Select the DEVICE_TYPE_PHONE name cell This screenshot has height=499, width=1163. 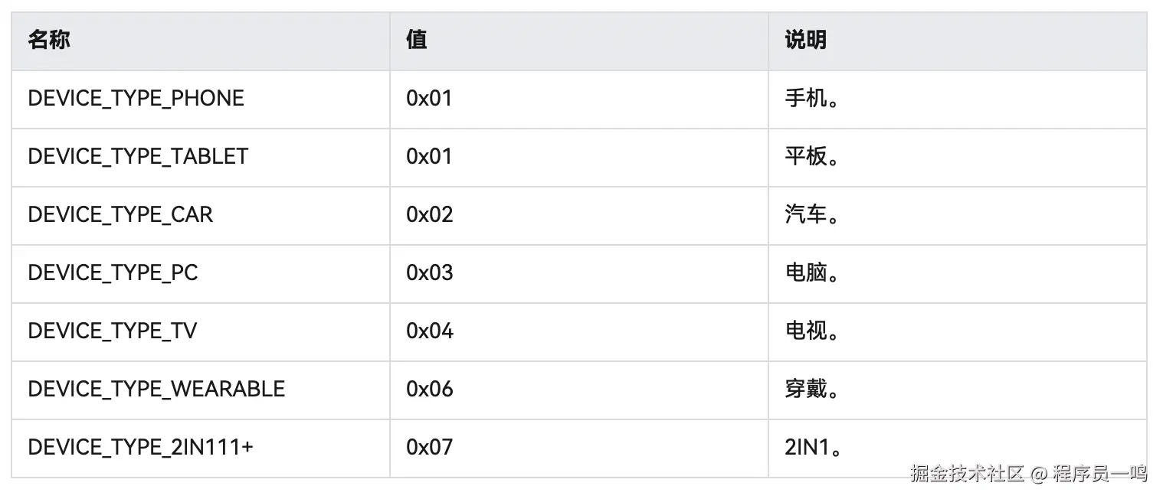pos(136,99)
